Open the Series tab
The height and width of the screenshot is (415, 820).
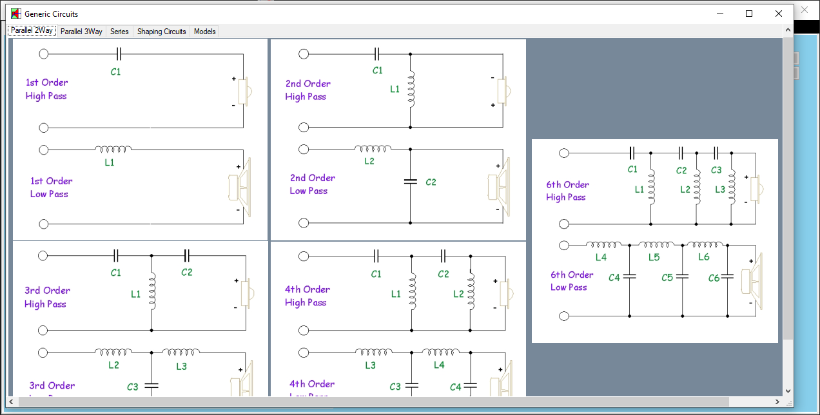[x=119, y=31]
